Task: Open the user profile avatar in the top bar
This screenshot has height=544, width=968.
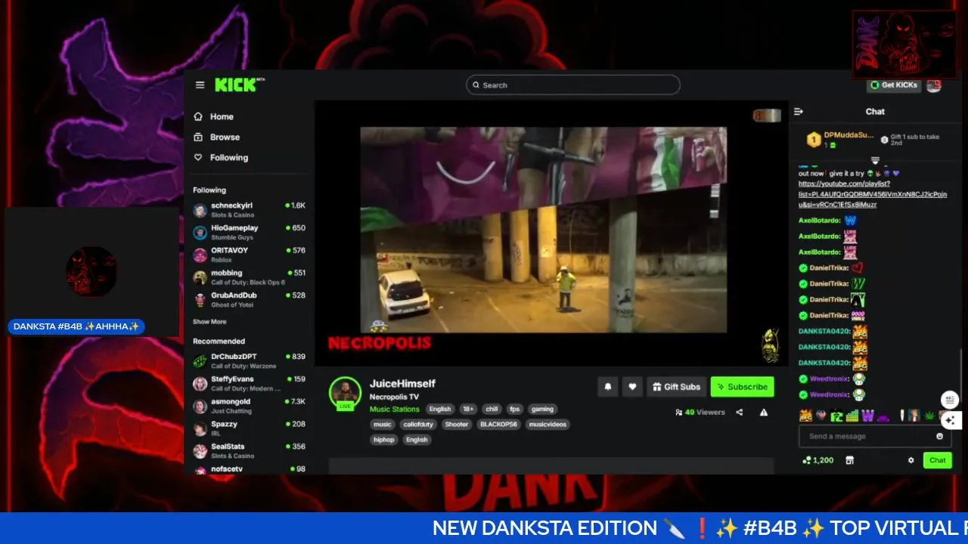Action: point(934,85)
